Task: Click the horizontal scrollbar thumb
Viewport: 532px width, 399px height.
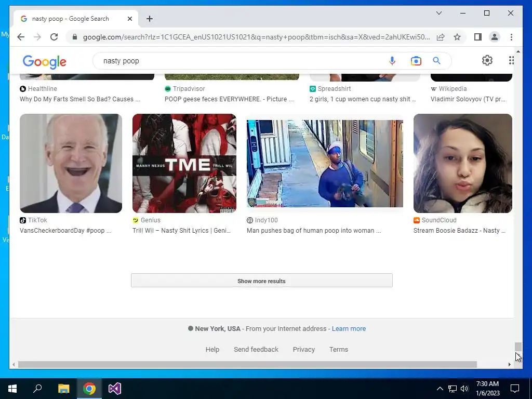Action: coord(247,364)
